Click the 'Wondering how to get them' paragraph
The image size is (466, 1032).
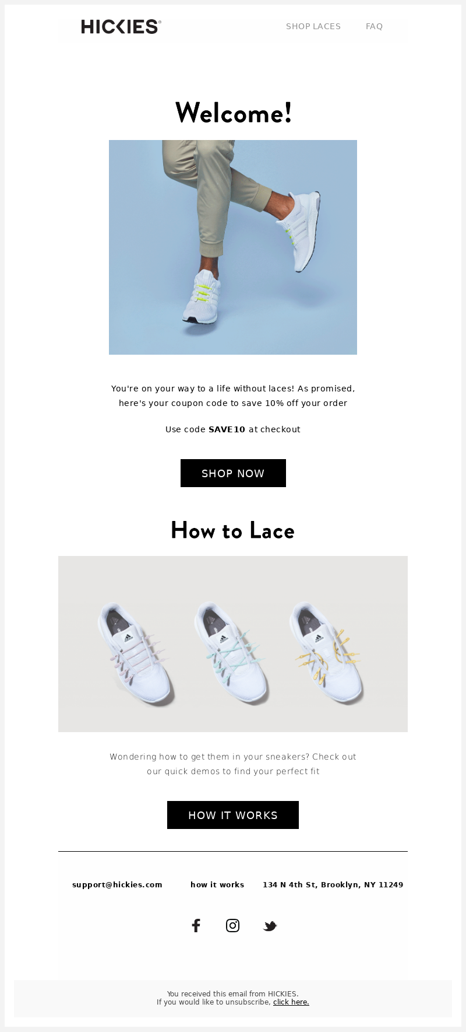[233, 764]
